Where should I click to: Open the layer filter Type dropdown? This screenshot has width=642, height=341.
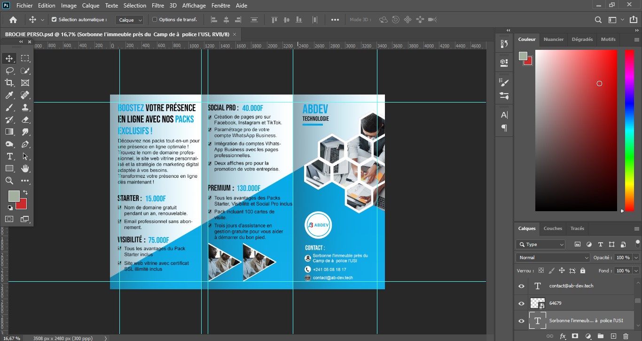tap(540, 245)
